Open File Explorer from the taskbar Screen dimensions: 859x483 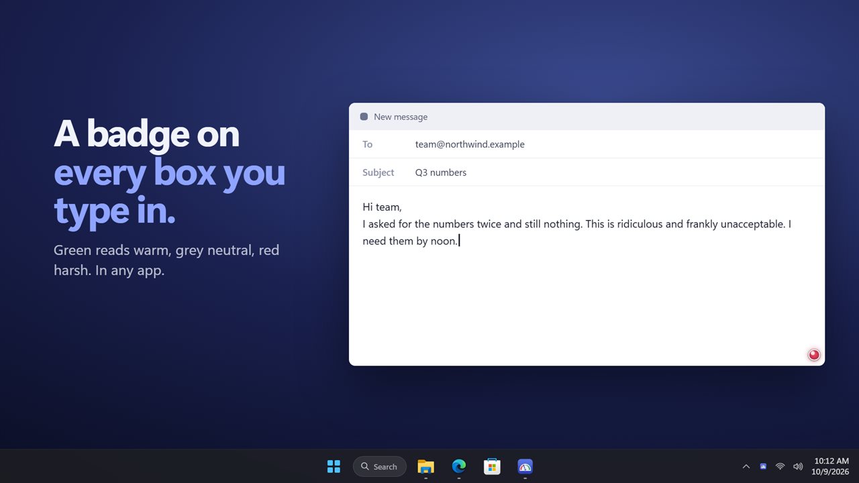[425, 466]
